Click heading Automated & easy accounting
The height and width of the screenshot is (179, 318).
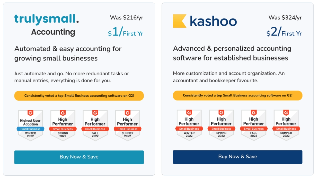68,53
